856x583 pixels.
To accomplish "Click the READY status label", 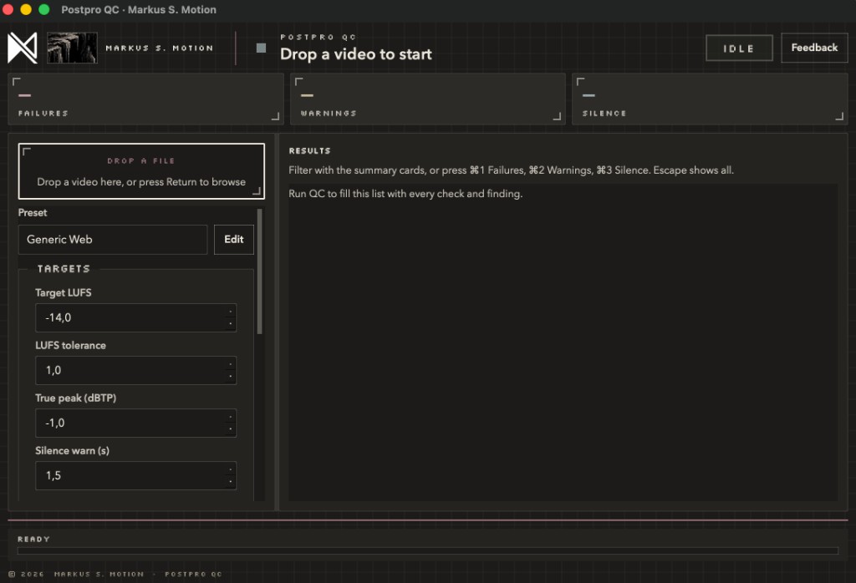I will pos(33,539).
